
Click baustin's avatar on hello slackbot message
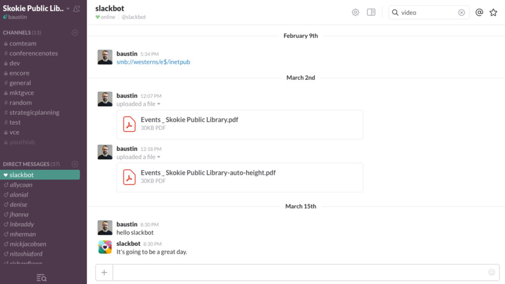click(105, 228)
